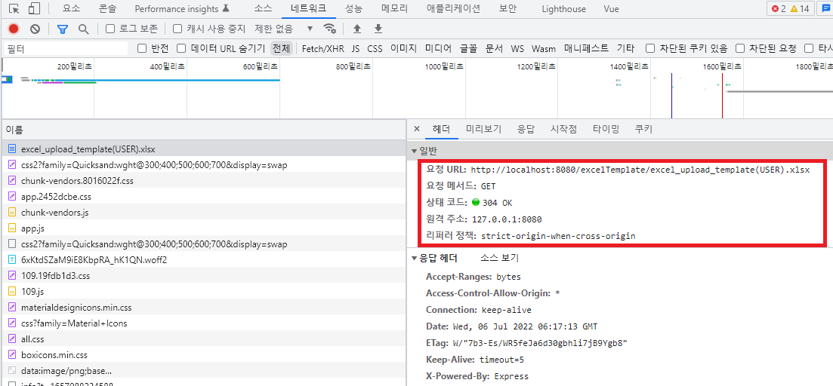Click the import HAR upload arrow
Screen dimensions: 833x386
(357, 29)
